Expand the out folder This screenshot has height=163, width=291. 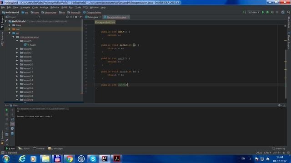[10, 29]
